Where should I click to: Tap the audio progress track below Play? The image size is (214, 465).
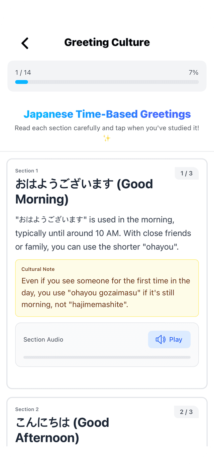(x=107, y=357)
